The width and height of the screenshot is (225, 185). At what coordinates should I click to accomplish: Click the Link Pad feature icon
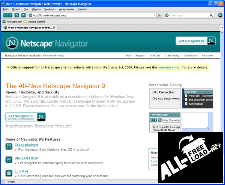[x=9, y=173]
